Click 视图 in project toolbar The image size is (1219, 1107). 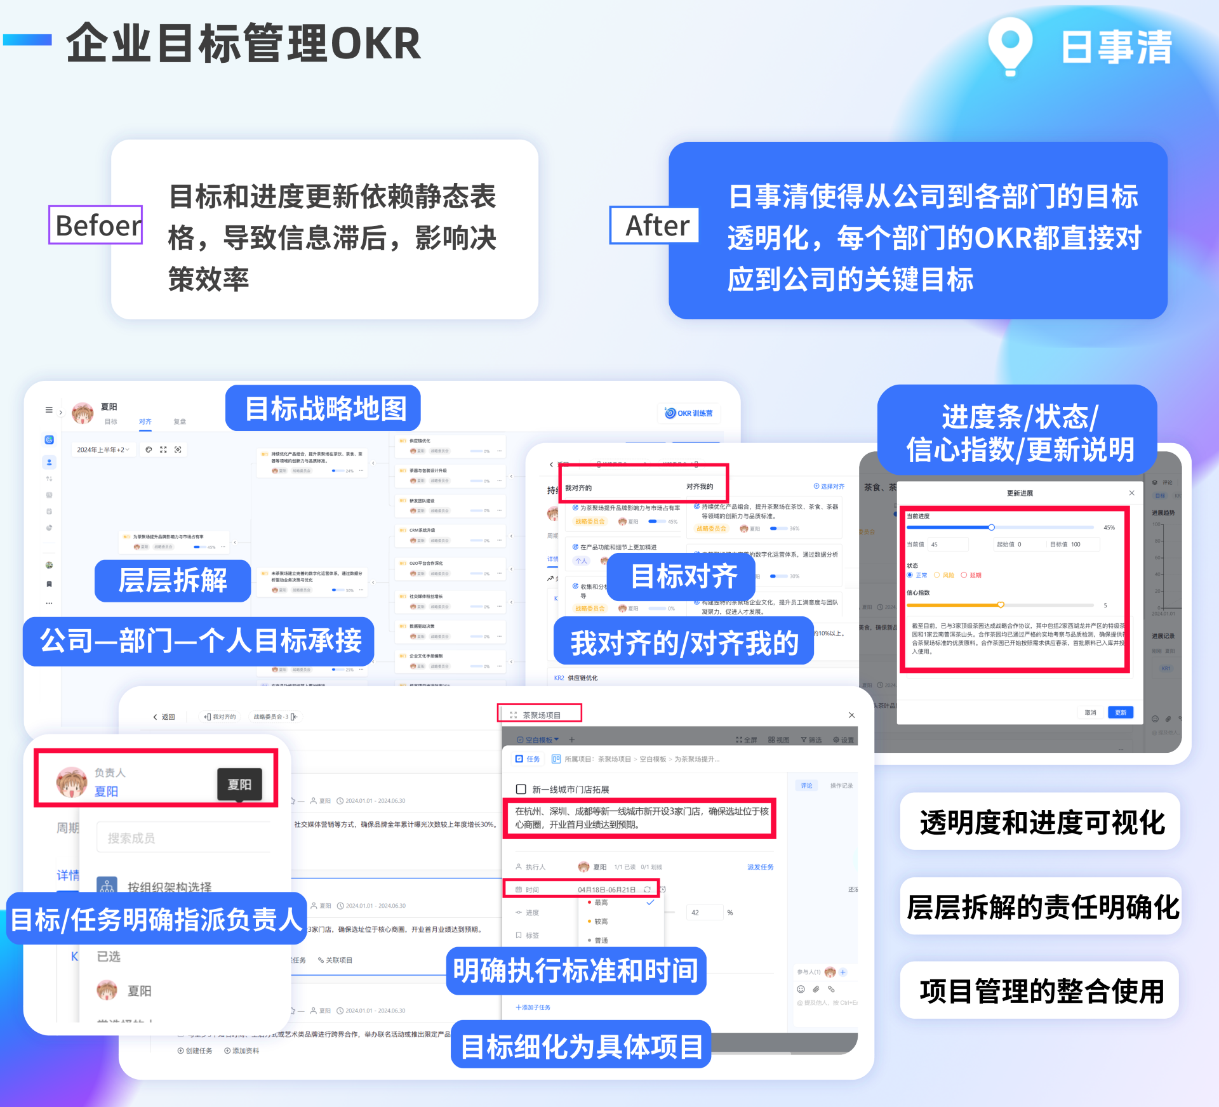click(779, 740)
